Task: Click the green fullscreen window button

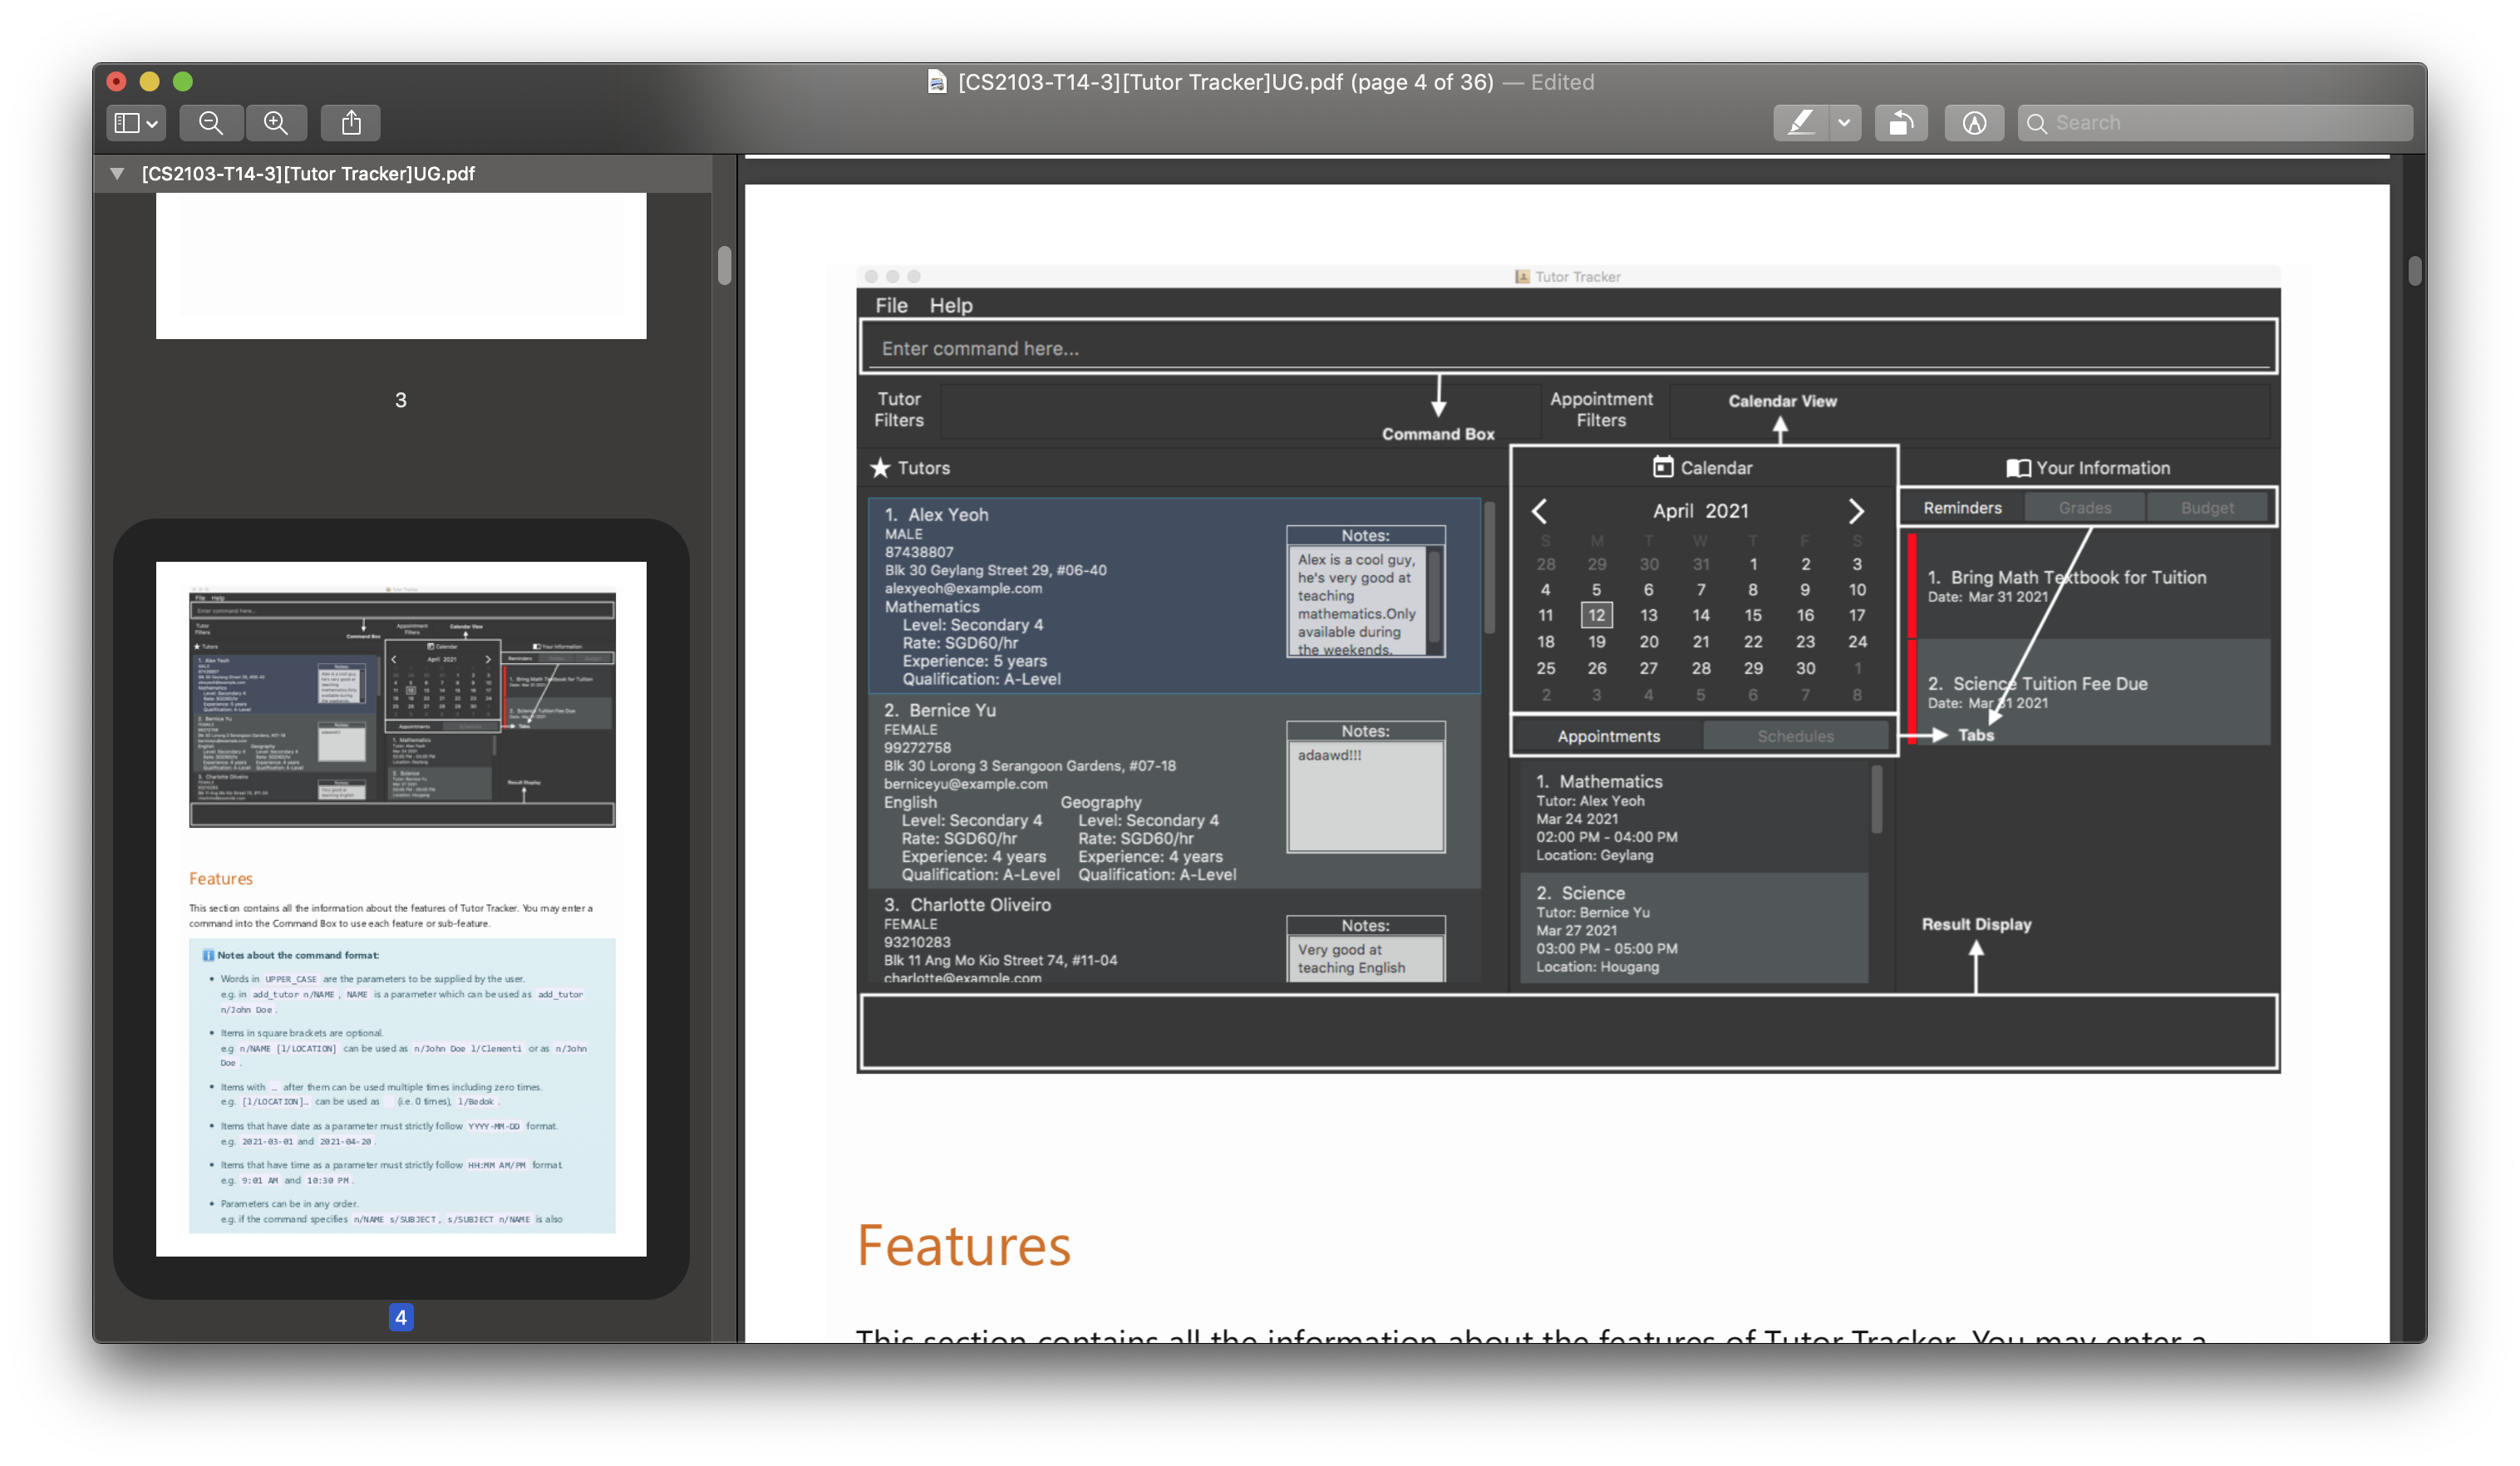Action: click(x=183, y=81)
